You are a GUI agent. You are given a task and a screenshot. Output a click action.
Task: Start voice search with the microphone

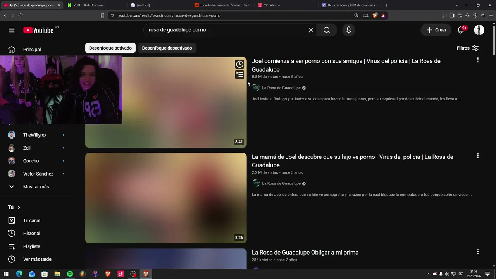(x=349, y=30)
